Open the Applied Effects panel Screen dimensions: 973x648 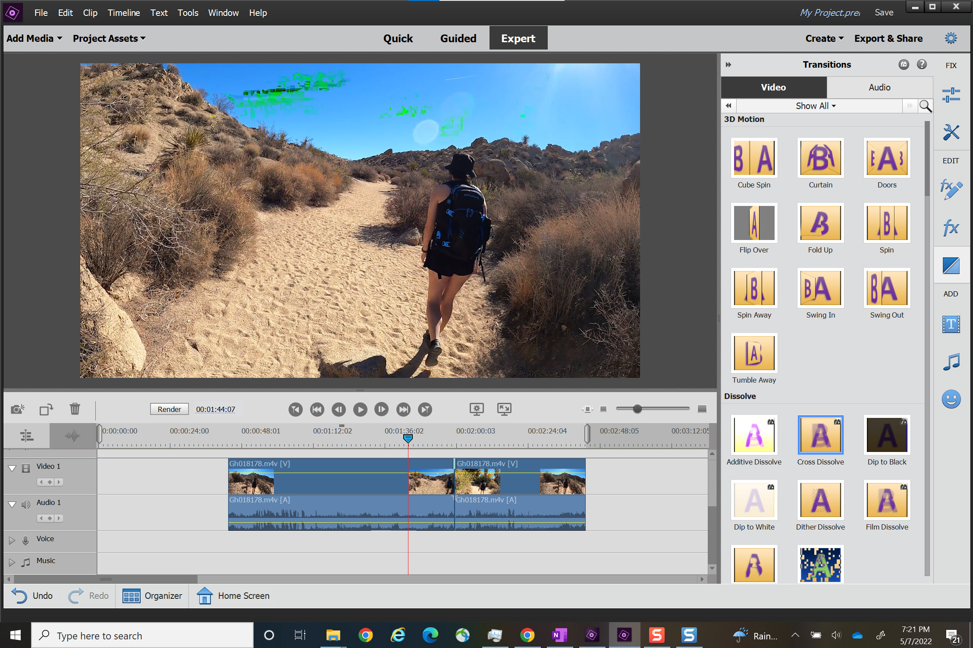[x=951, y=189]
